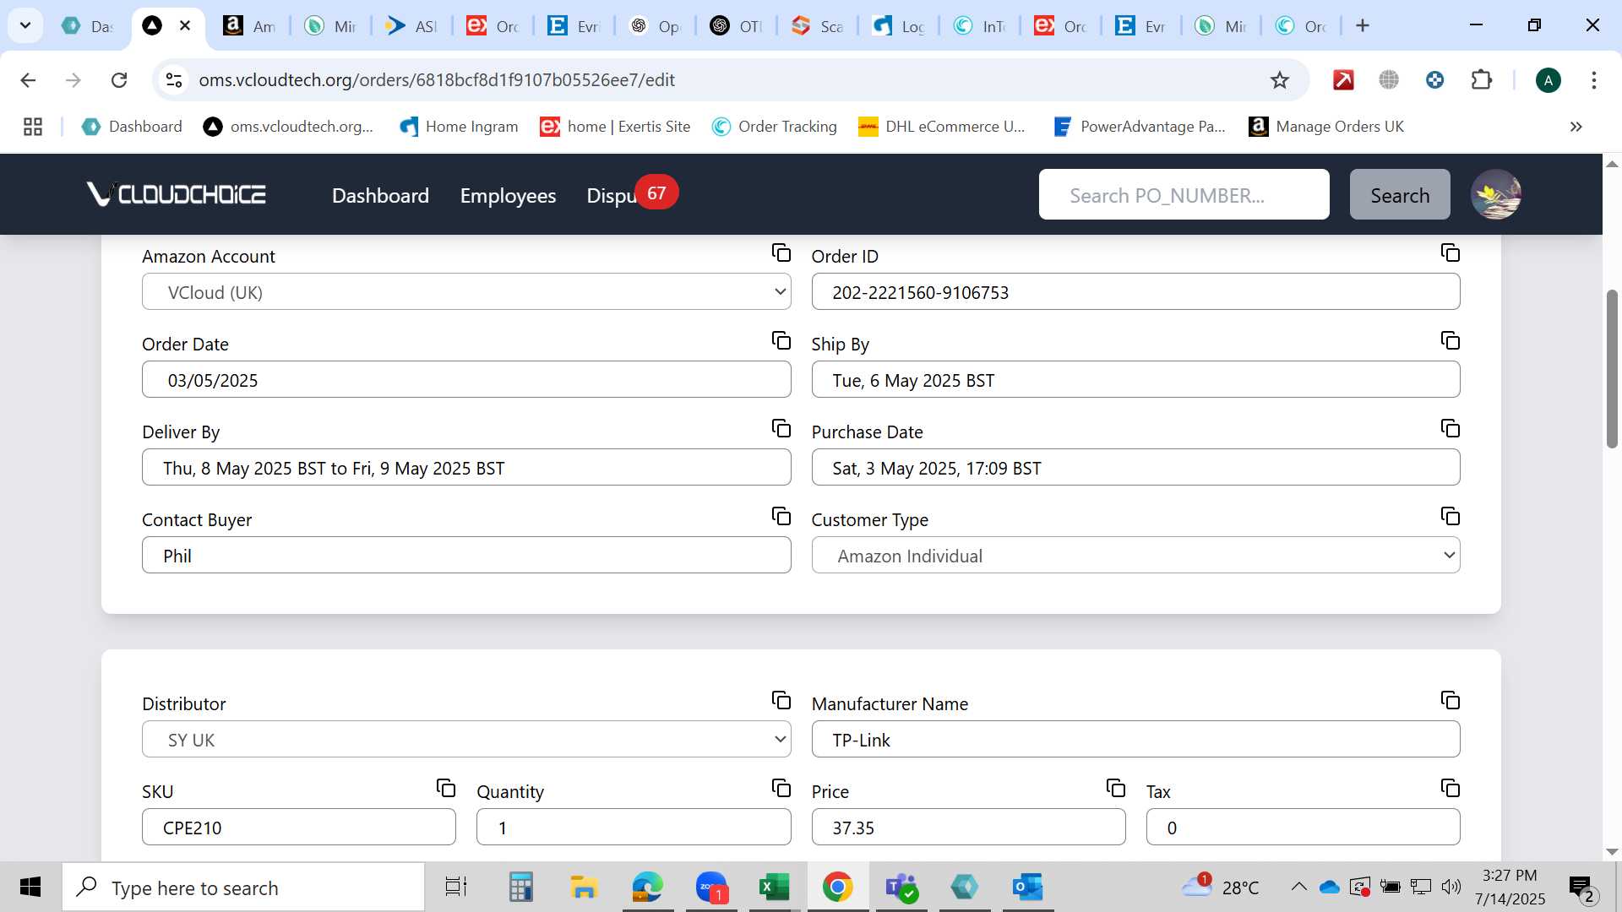
Task: Open the DHL eCommerce bookmark
Action: (942, 127)
